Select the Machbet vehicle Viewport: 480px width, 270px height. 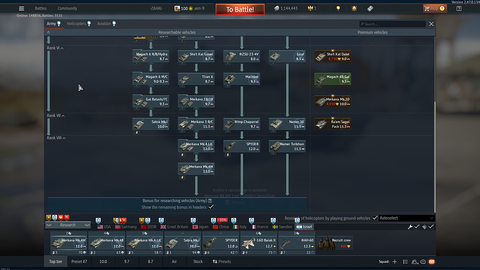242,79
